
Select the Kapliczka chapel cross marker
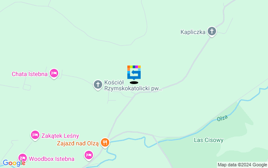(x=212, y=32)
